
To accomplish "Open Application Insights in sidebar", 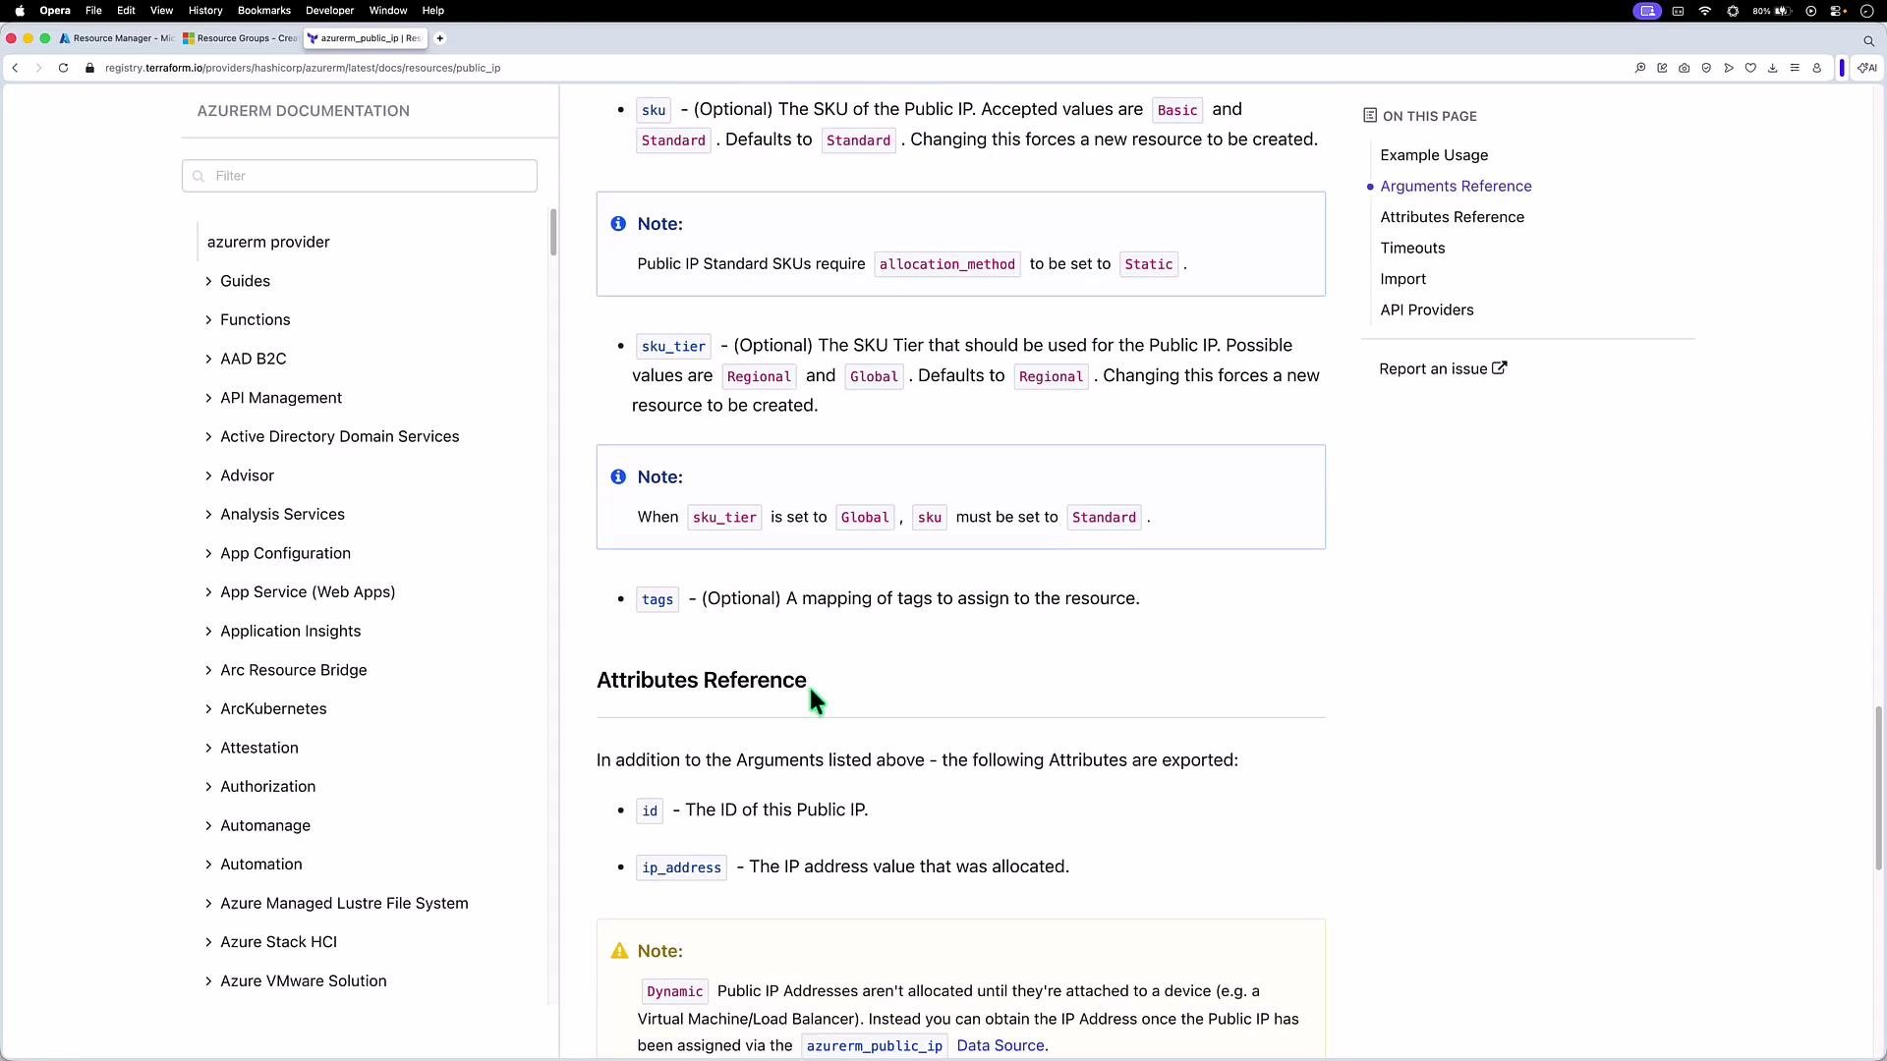I will point(290,631).
